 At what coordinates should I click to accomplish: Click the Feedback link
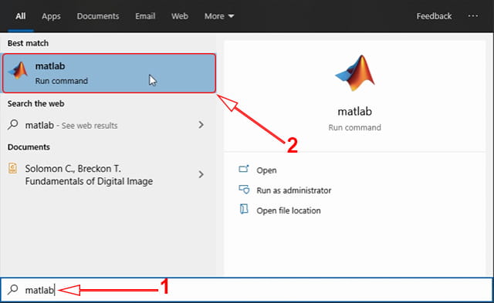pos(434,16)
